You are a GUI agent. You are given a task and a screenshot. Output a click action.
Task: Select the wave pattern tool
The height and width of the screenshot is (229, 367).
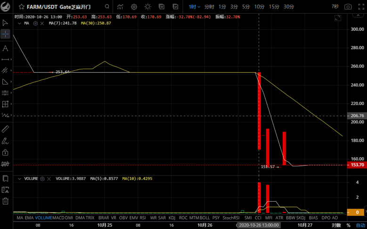click(4, 115)
